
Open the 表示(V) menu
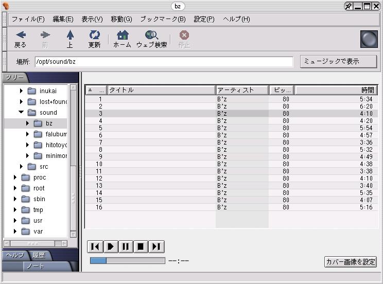point(92,19)
